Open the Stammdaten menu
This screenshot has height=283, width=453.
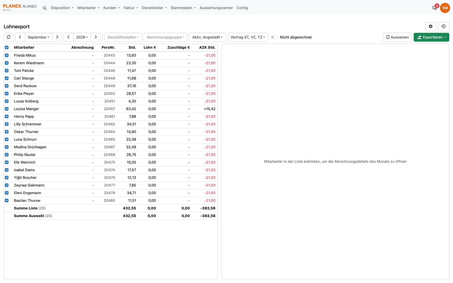[183, 8]
